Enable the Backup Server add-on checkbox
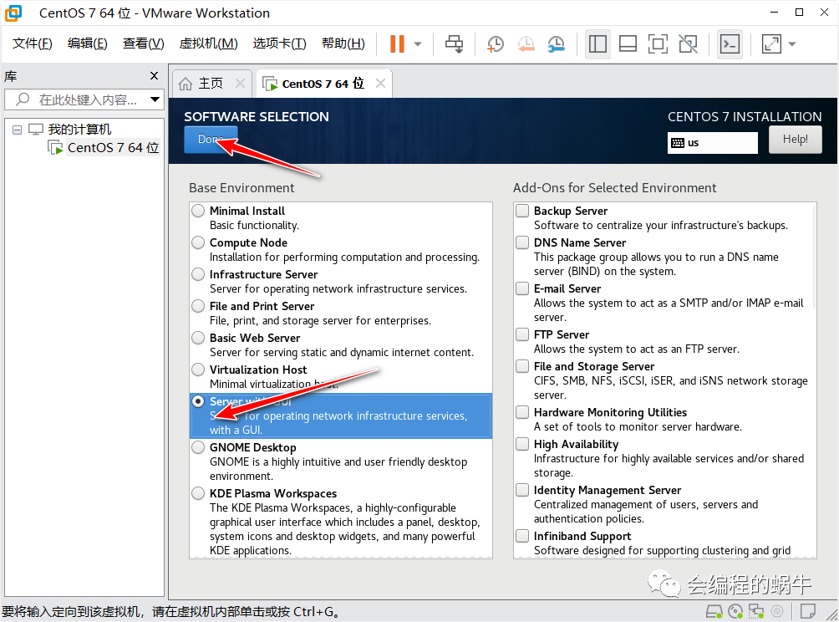839x622 pixels. point(522,211)
